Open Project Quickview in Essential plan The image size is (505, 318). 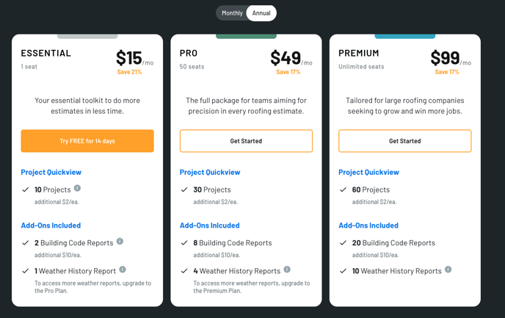[51, 172]
